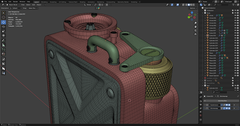
Task: Switch to the Geometry Nodes workspace tab
Action: point(123,2)
